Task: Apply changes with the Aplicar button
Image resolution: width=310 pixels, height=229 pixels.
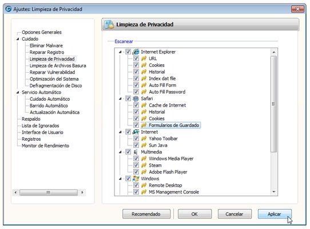Action: (x=275, y=214)
